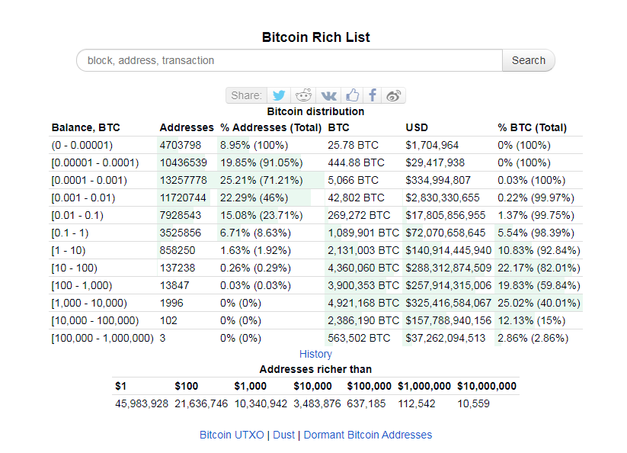The image size is (627, 453).
Task: Select the $288,312,874,509 USD value
Action: (448, 268)
